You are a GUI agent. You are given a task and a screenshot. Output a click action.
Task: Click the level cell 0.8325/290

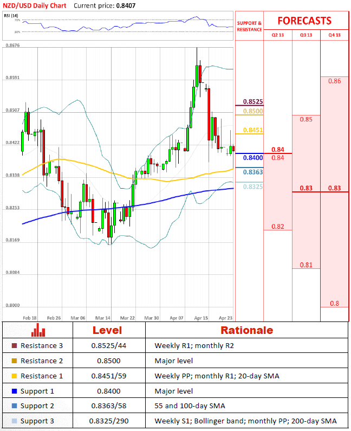tap(109, 421)
